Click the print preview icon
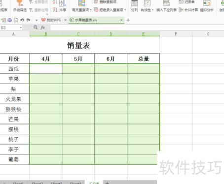This screenshot has height=184, width=224. click(16, 20)
